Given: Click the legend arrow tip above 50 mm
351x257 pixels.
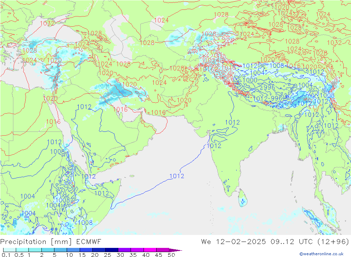Looking at the screenshot, I should pos(176,250).
